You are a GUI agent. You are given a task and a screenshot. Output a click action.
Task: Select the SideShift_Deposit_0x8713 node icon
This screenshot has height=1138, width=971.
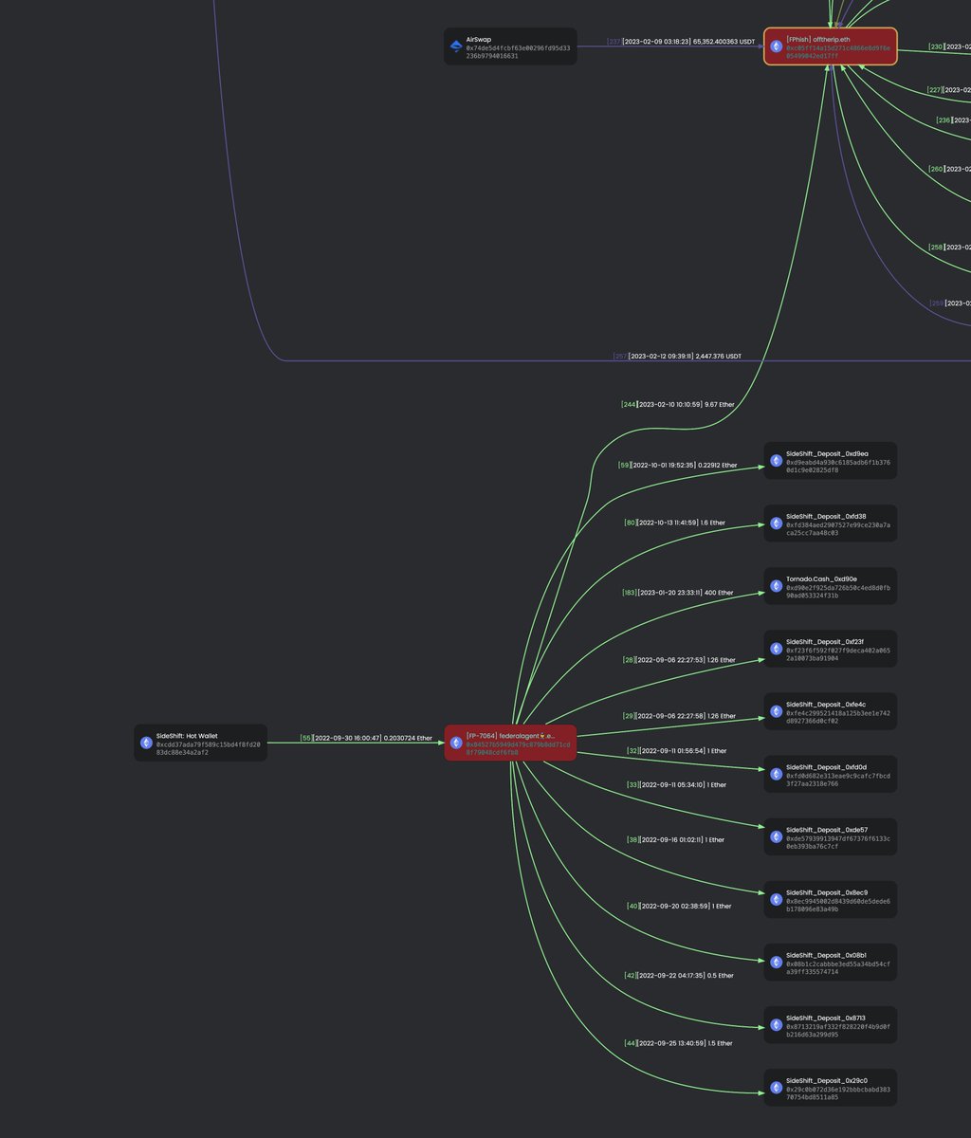point(777,1024)
